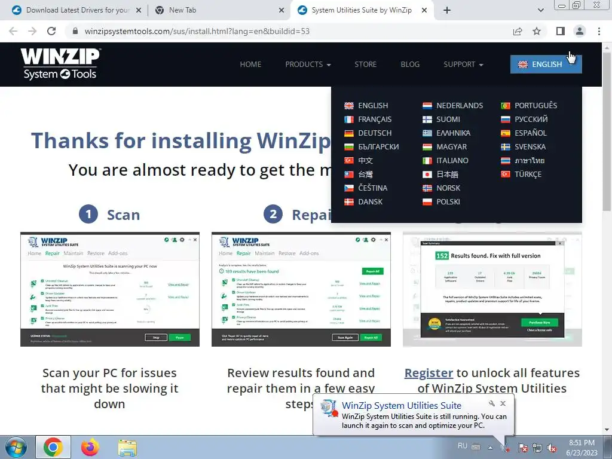
Task: Go to HOME in navigation bar
Action: pyautogui.click(x=250, y=65)
